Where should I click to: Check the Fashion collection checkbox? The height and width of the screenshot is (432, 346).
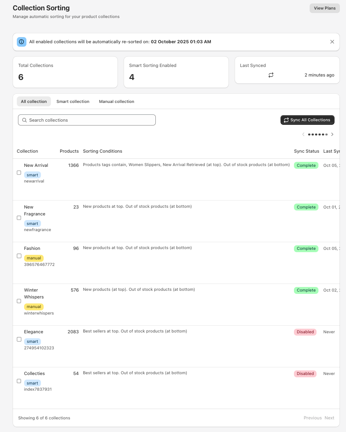[x=19, y=256]
